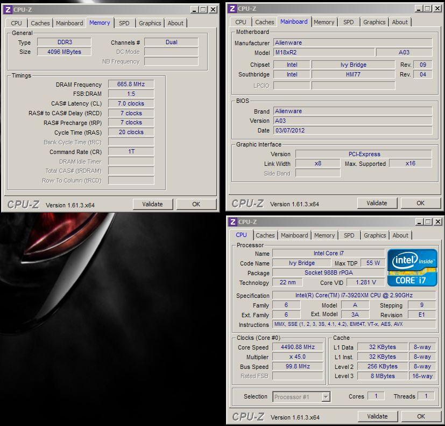Click the Graphic Interface Version field PCI-Express
The height and width of the screenshot is (426, 445).
click(364, 154)
